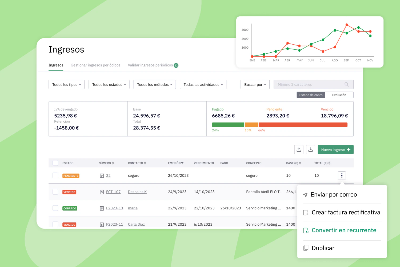Open the row actions kebab menu for seguro
The image size is (400, 267).
[x=342, y=175]
